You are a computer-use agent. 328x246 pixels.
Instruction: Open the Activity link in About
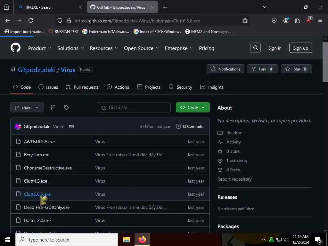pyautogui.click(x=229, y=142)
